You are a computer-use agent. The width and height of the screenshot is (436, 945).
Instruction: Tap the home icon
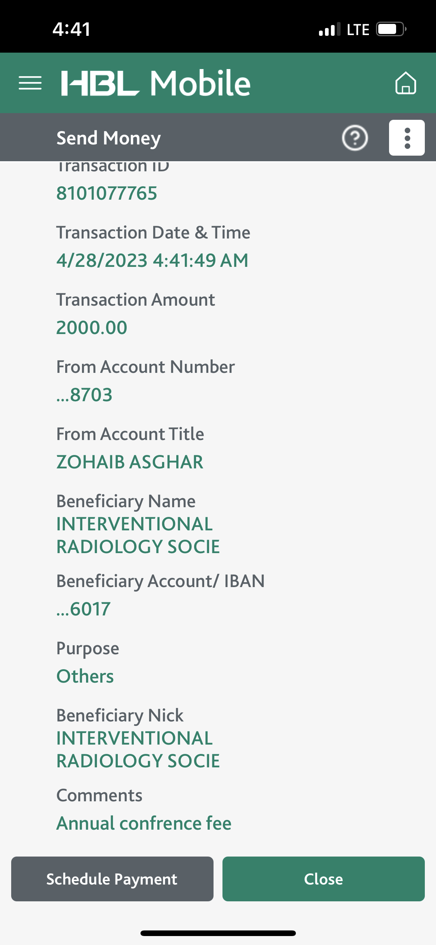[405, 83]
